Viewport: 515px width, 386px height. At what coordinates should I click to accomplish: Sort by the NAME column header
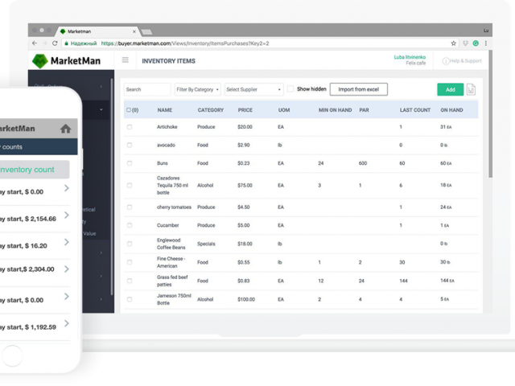click(164, 110)
